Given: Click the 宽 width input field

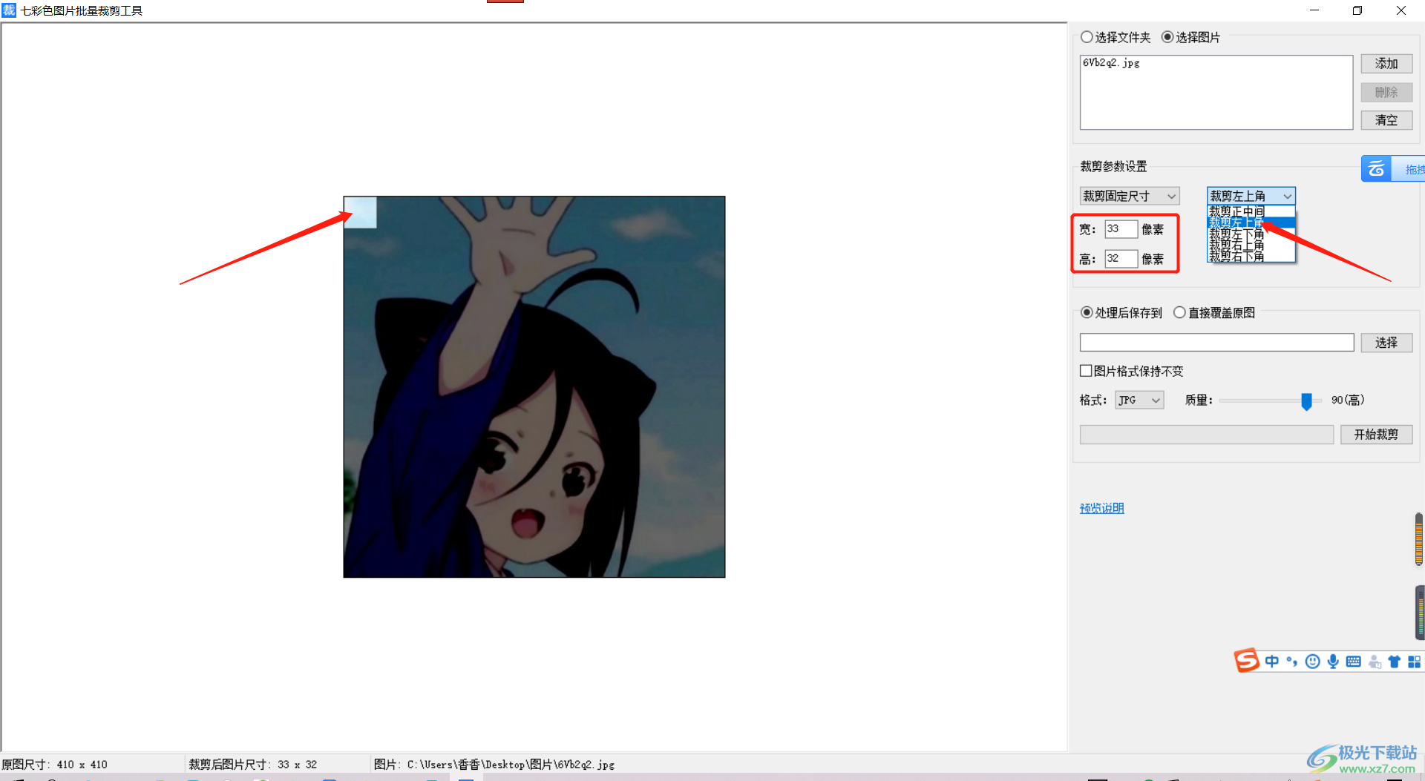Looking at the screenshot, I should tap(1121, 229).
